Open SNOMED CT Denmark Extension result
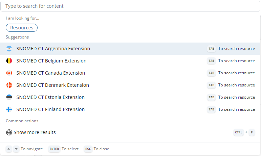Viewport: 261px width, 156px height. pyautogui.click(x=52, y=85)
